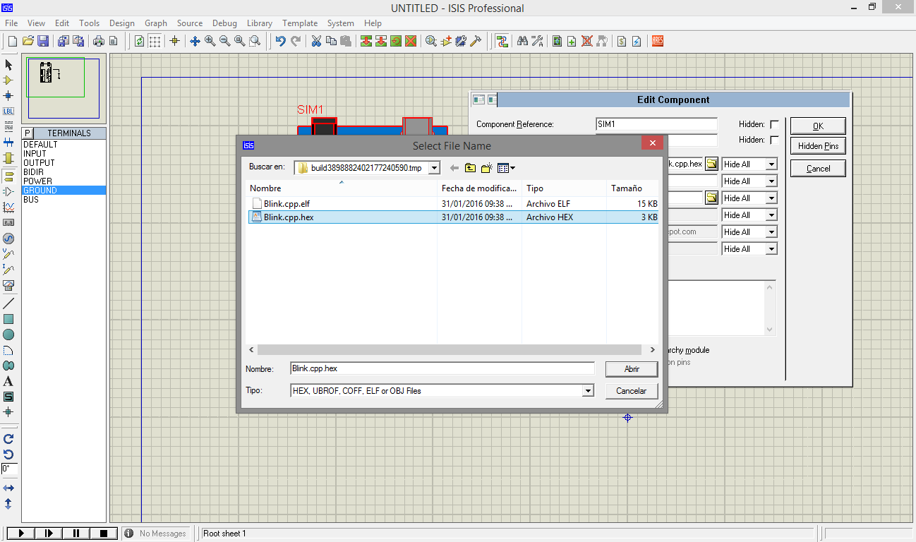Open the Design menu
Image resolution: width=916 pixels, height=542 pixels.
pos(121,23)
